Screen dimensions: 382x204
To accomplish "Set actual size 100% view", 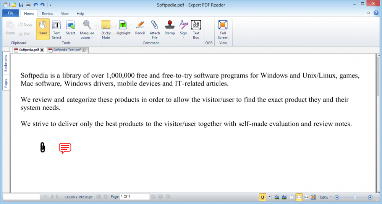I will click(x=306, y=197).
